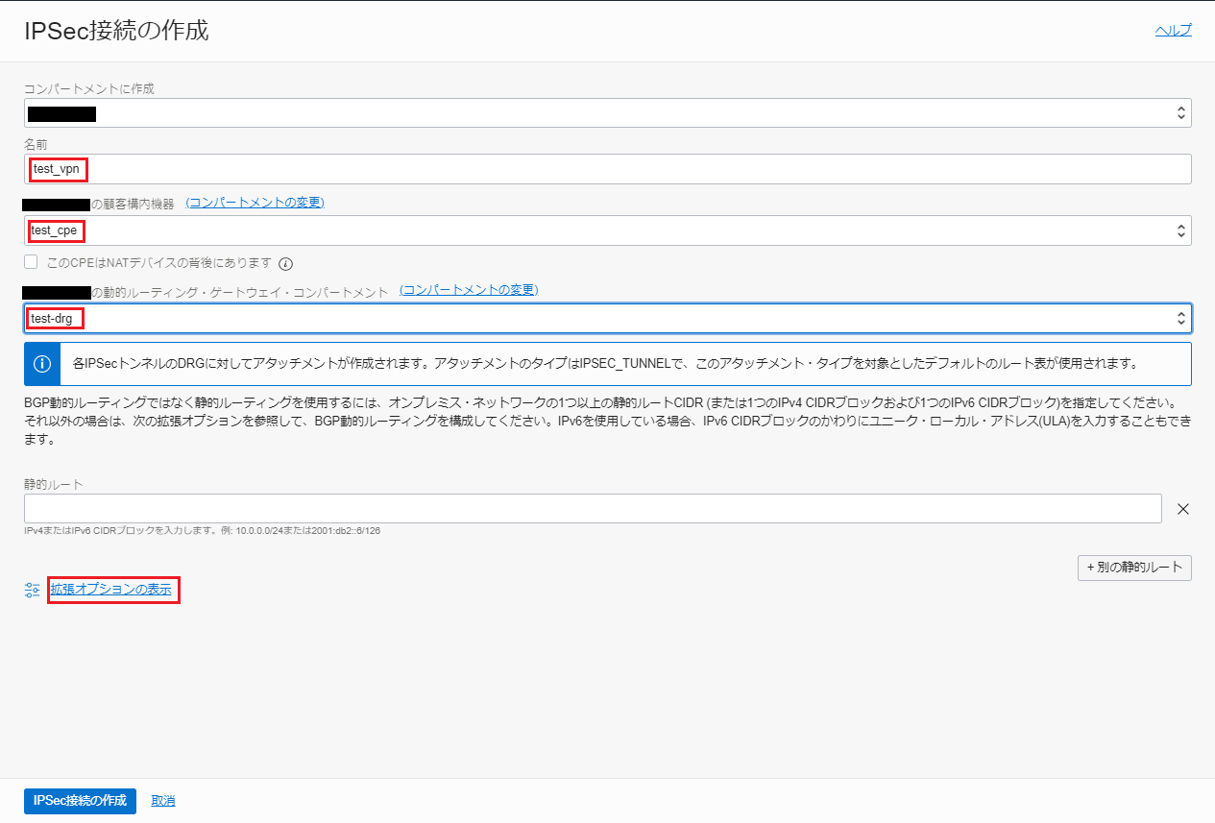Click the 静的ルート CIDR input field
This screenshot has height=823, width=1215.
click(x=593, y=508)
